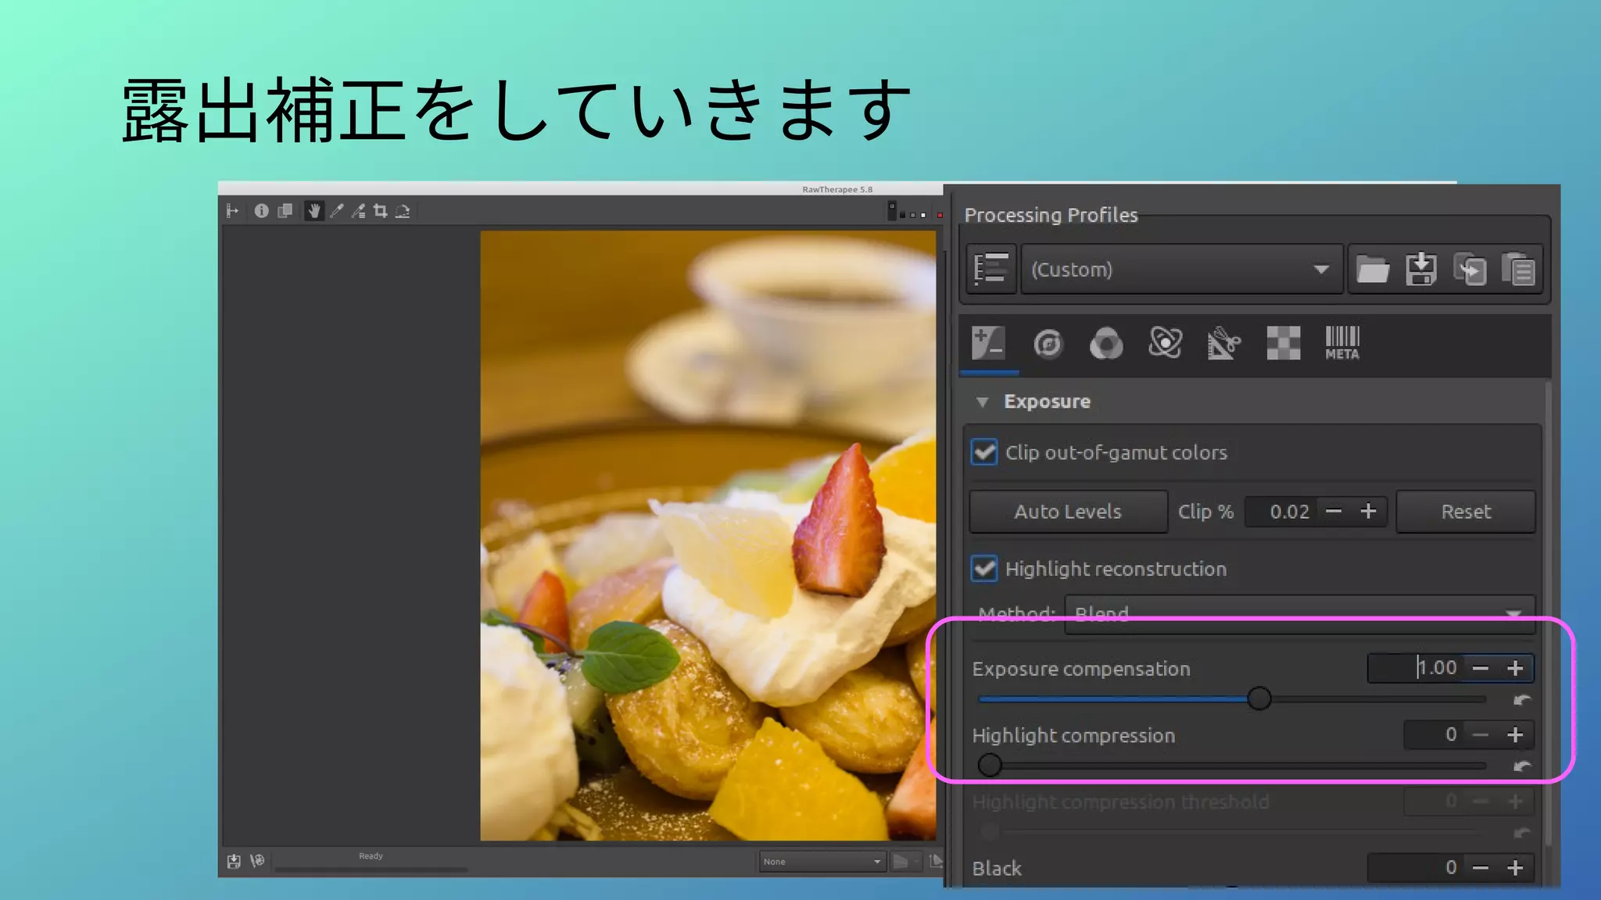Open the Advanced tab icon
This screenshot has height=900, width=1601.
click(x=1165, y=343)
